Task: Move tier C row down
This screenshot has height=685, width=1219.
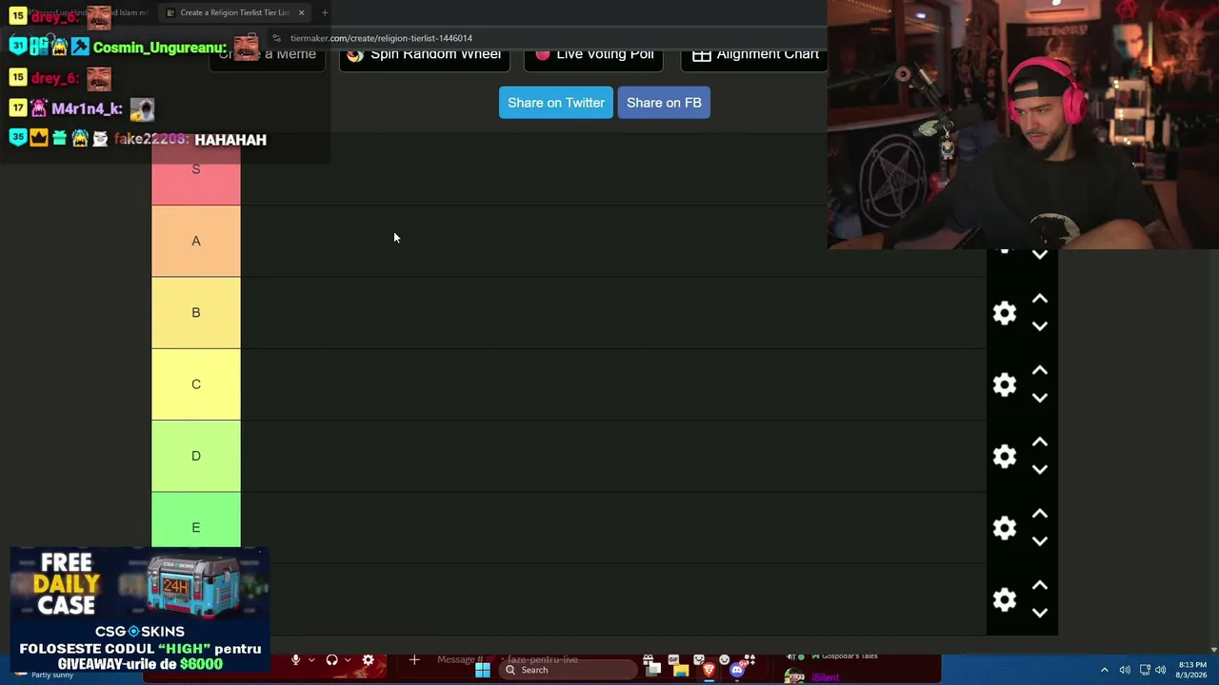Action: point(1040,398)
